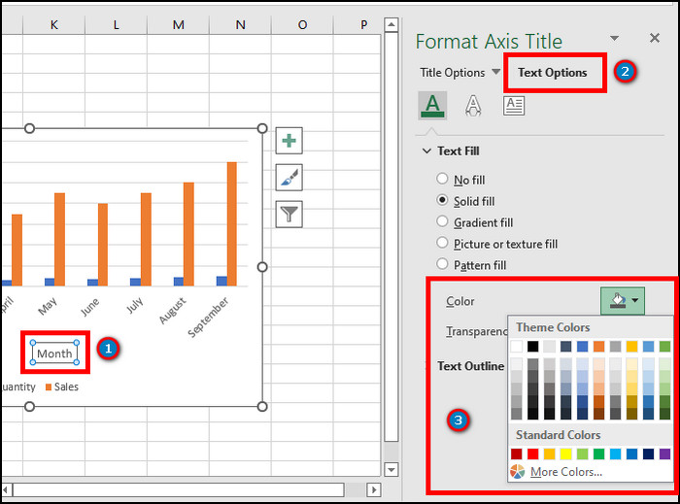
Task: Click the May axis label
Action: [x=48, y=306]
